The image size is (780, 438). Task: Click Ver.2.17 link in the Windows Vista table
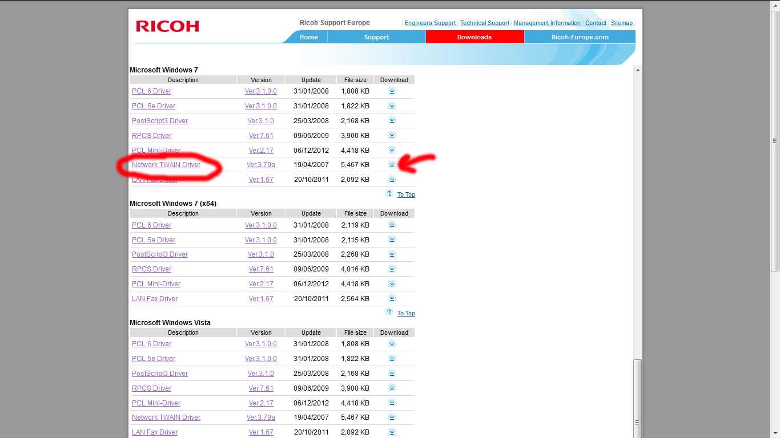click(x=261, y=403)
